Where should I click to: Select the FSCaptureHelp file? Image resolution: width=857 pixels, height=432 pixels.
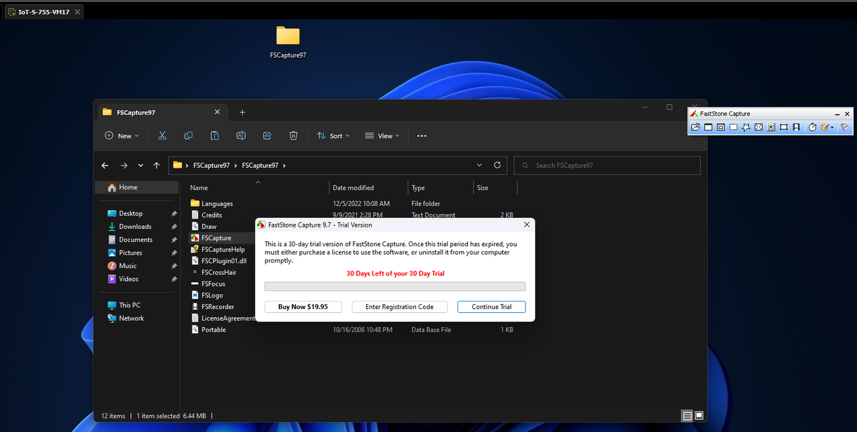point(223,249)
